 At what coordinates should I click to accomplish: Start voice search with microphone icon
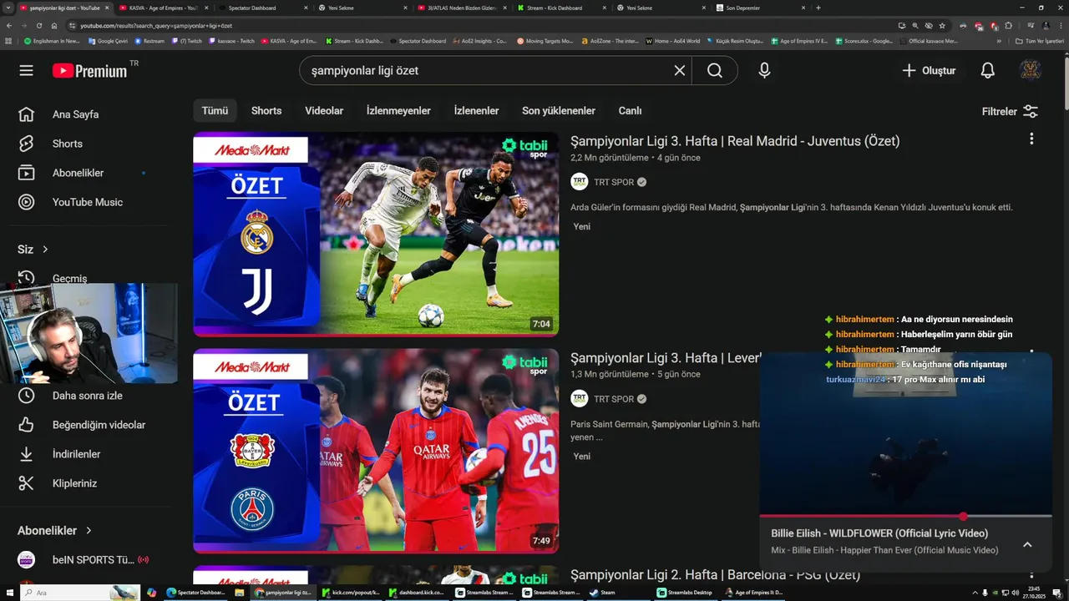click(x=764, y=71)
